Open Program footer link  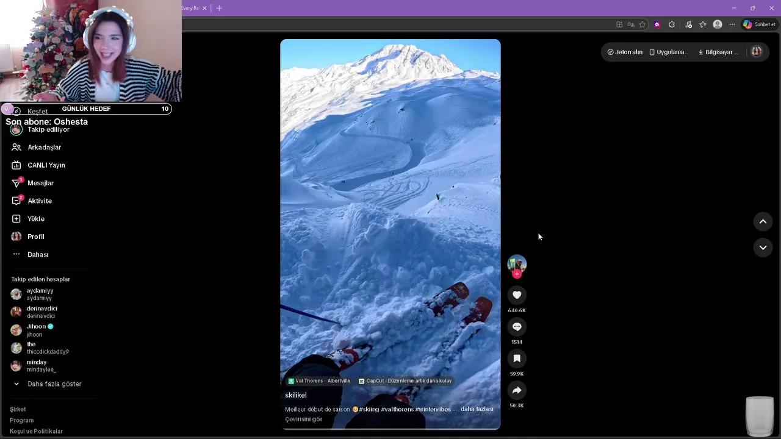tap(21, 421)
